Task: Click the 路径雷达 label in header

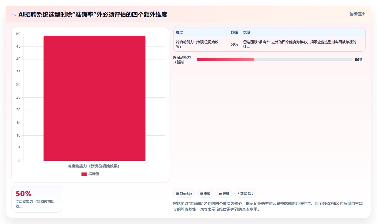Action: pos(357,14)
